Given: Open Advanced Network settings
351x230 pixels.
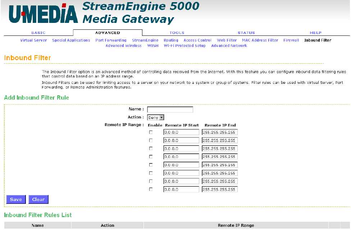Looking at the screenshot, I should (x=229, y=45).
